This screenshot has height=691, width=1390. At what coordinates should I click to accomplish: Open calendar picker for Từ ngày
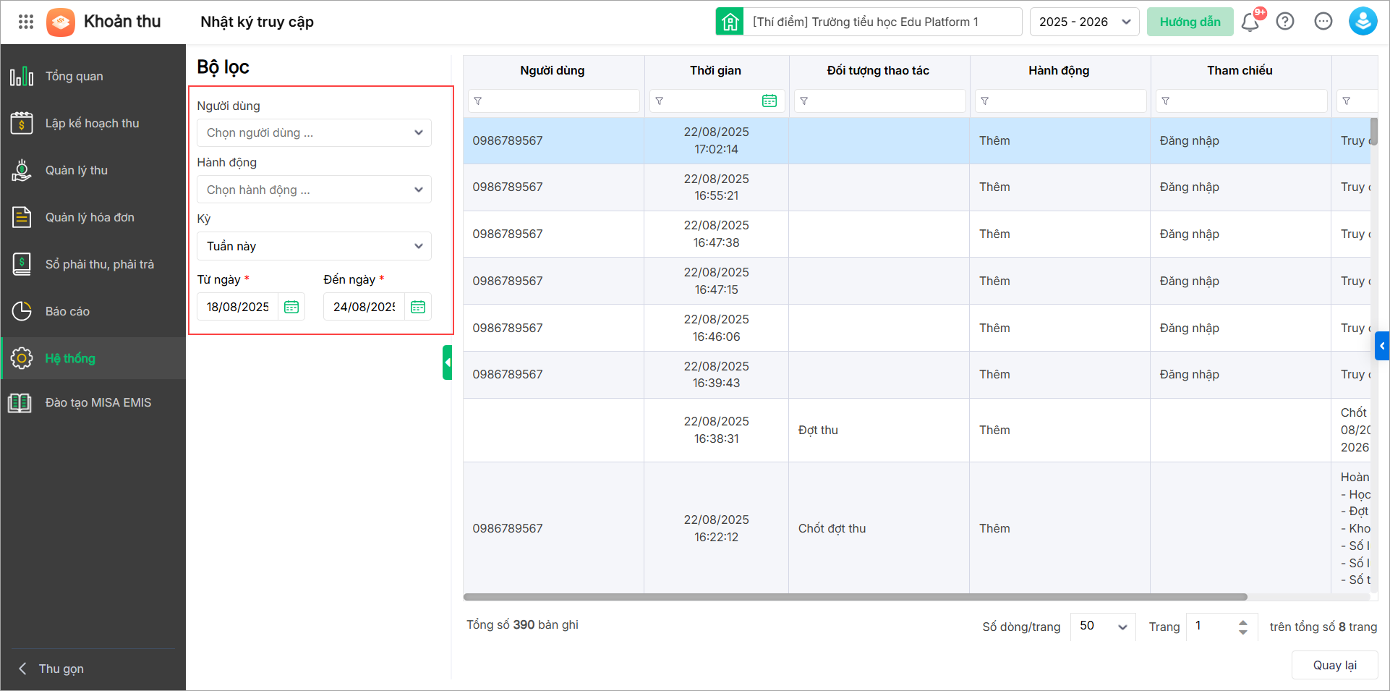(x=291, y=307)
